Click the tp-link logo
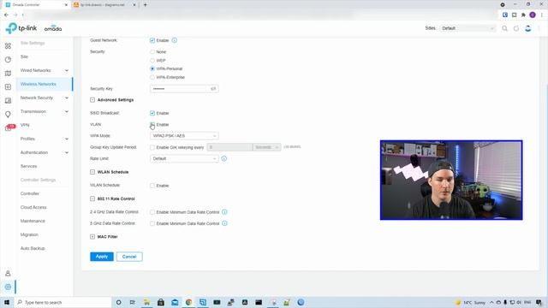This screenshot has width=548, height=308. point(21,28)
